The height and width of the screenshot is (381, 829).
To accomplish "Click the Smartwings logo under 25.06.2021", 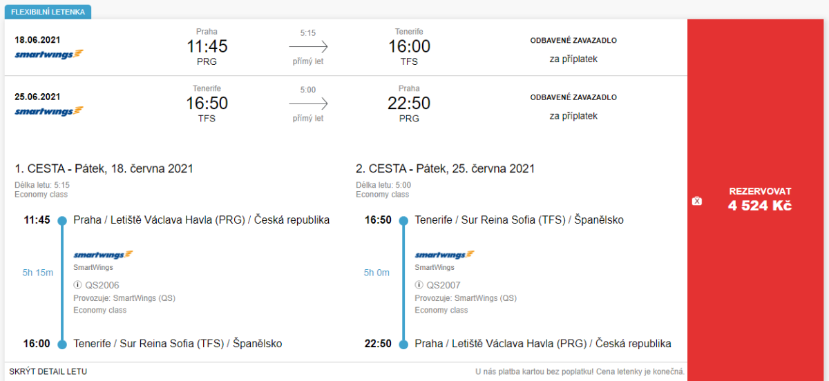I will (48, 110).
